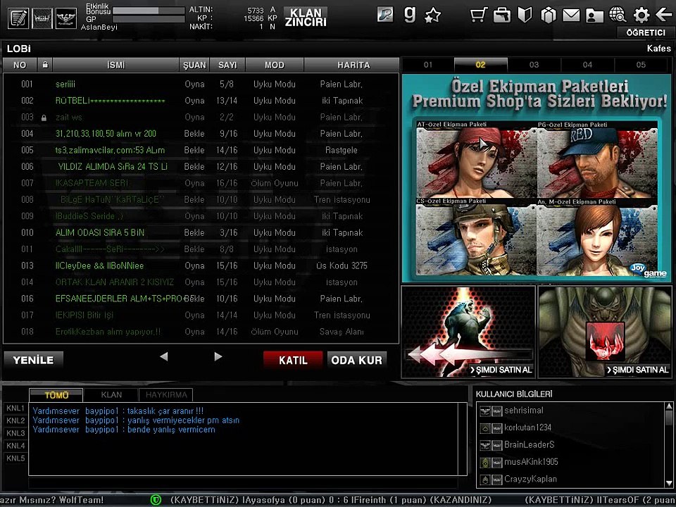The width and height of the screenshot is (676, 507).
Task: Click the KLAN ZİNCİRİ button
Action: tap(306, 18)
